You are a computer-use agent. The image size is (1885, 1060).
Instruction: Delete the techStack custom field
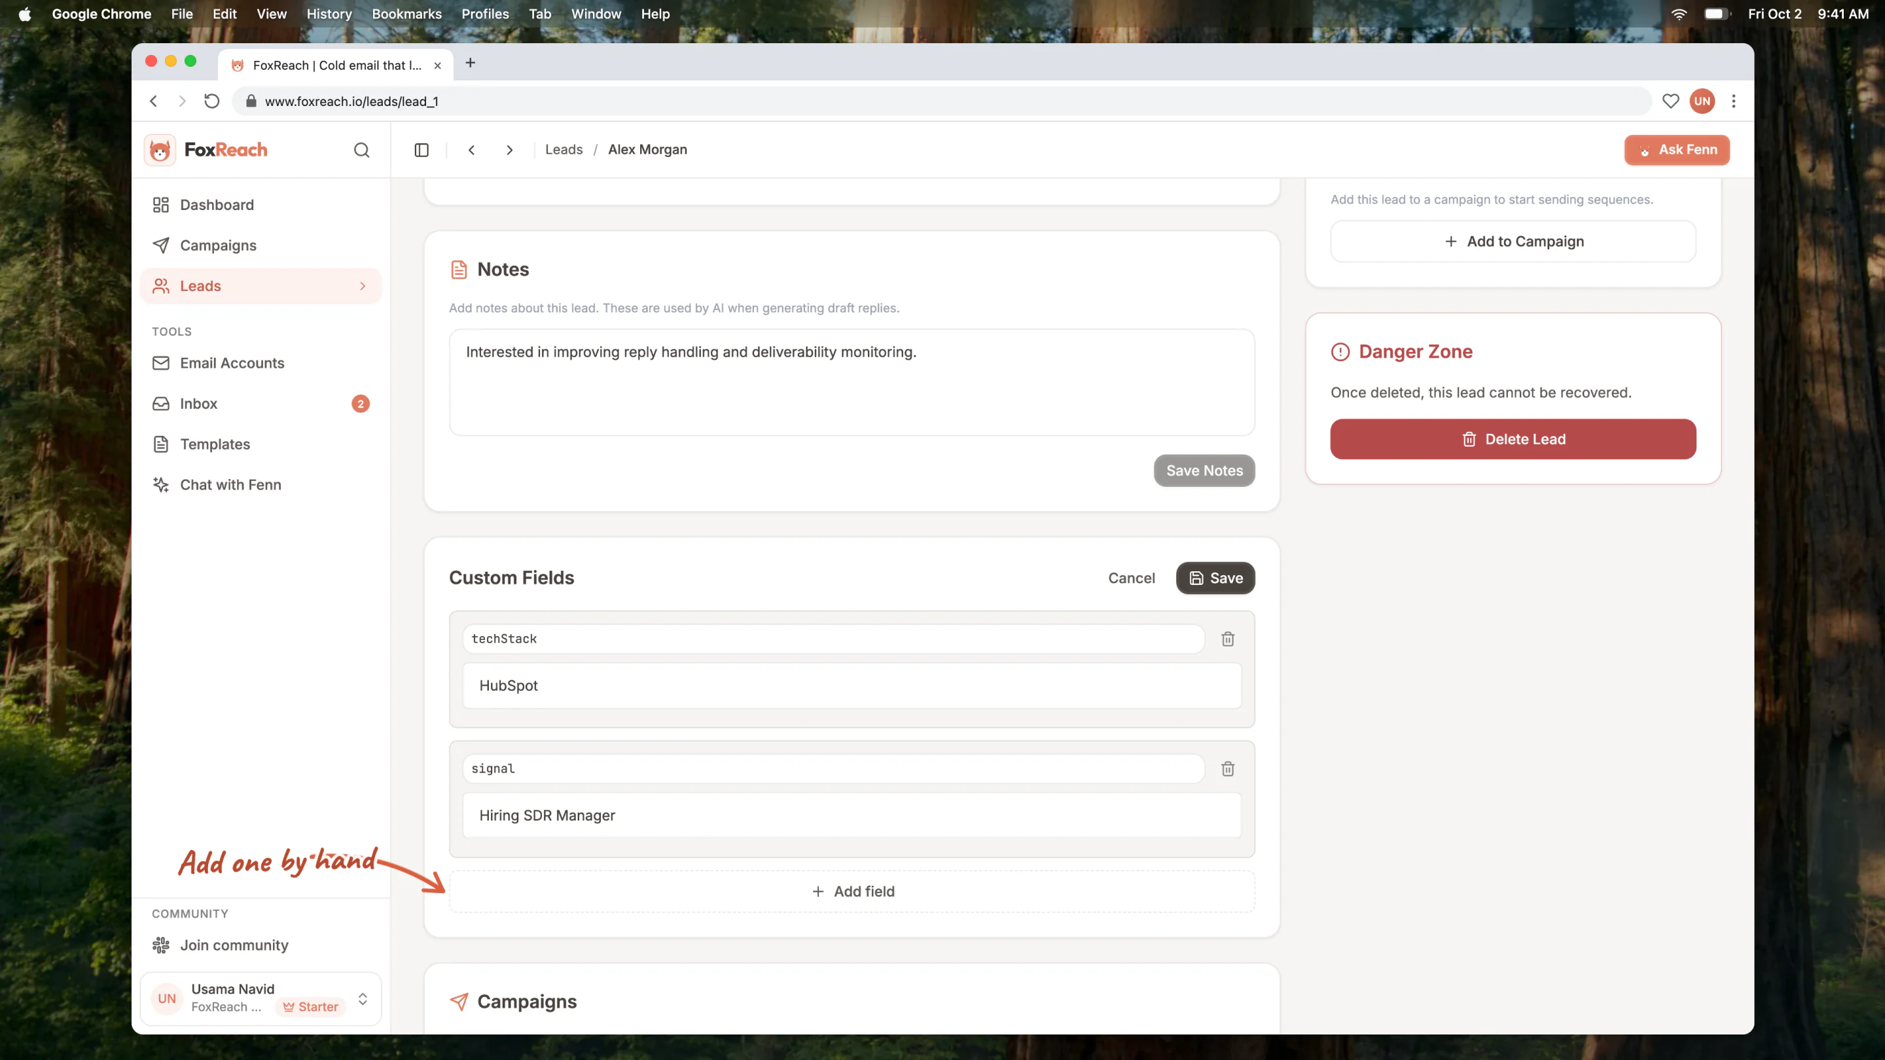1228,639
